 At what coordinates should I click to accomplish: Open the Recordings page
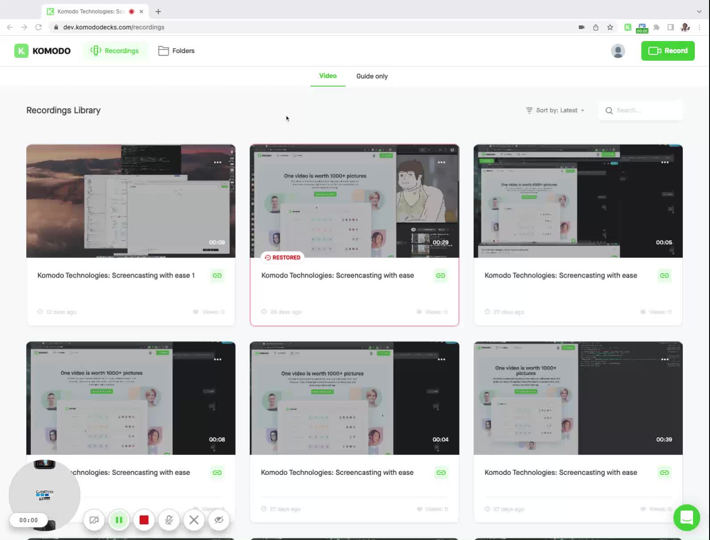click(x=115, y=51)
